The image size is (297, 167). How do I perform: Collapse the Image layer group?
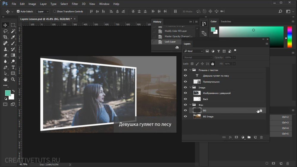pos(190,87)
